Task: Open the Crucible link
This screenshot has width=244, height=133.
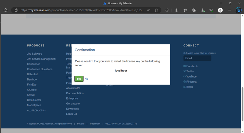Action: 32,90
